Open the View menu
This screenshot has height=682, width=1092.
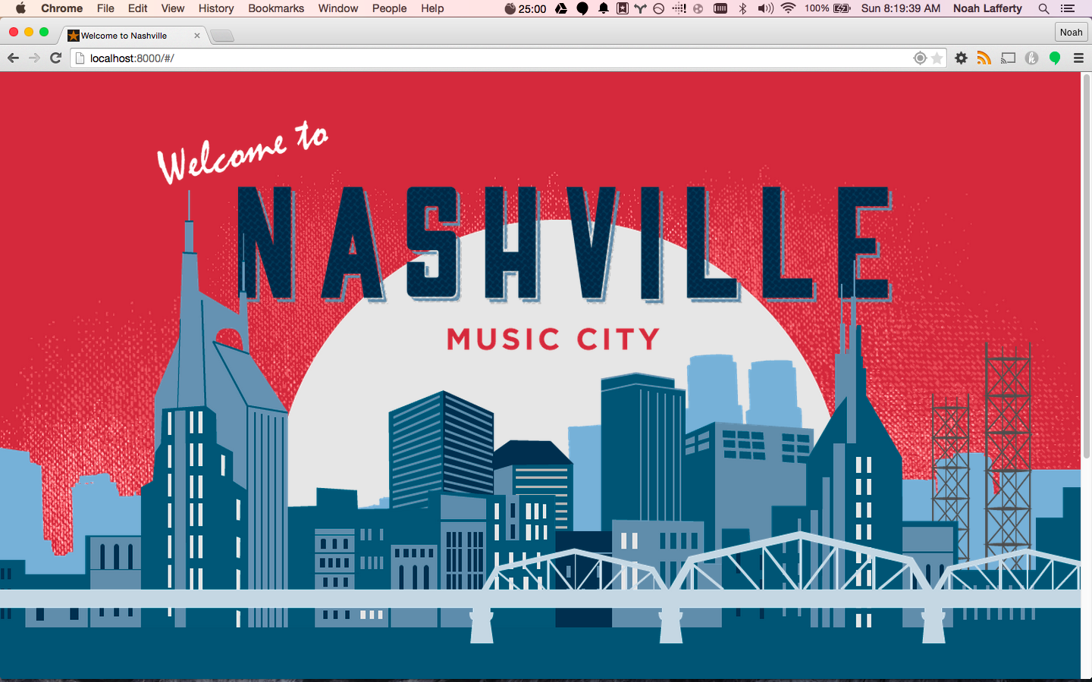pyautogui.click(x=172, y=8)
